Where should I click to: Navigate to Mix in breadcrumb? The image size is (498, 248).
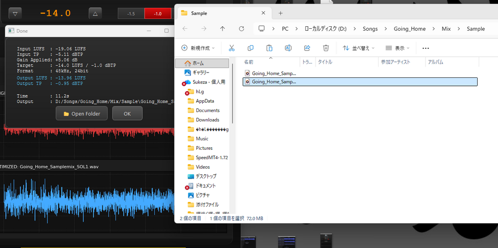(446, 29)
